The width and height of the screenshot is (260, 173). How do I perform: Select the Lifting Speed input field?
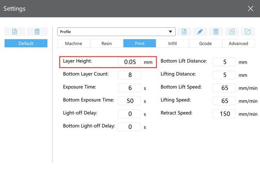(x=224, y=101)
